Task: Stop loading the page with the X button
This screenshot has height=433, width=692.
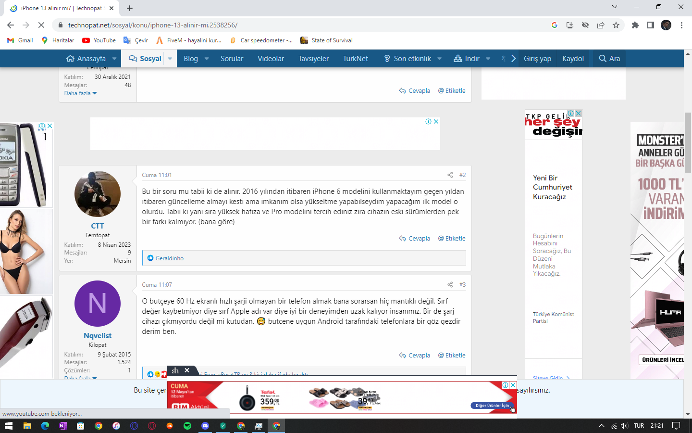Action: (x=41, y=25)
